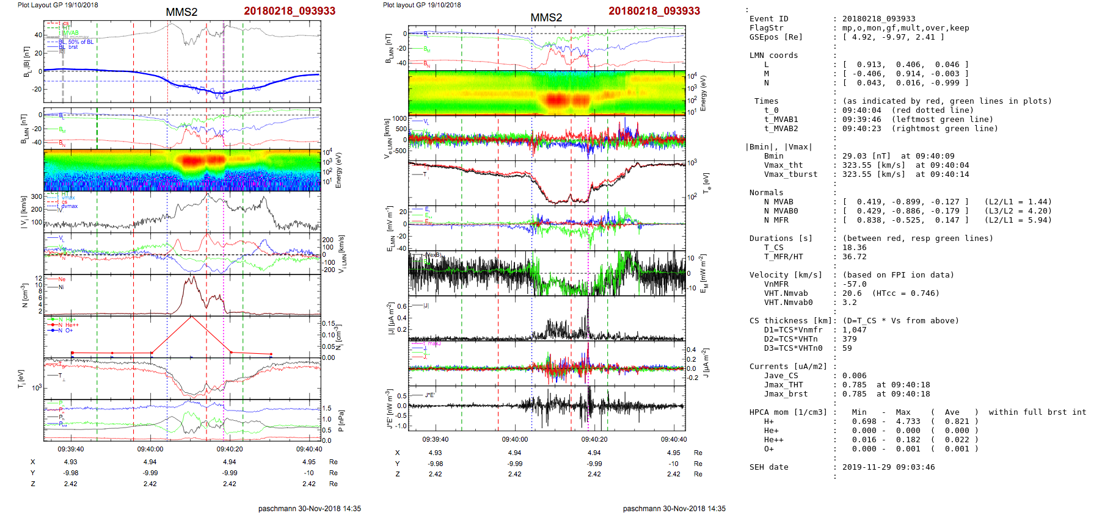Click the red He++ density peak in left plot

pyautogui.click(x=191, y=317)
